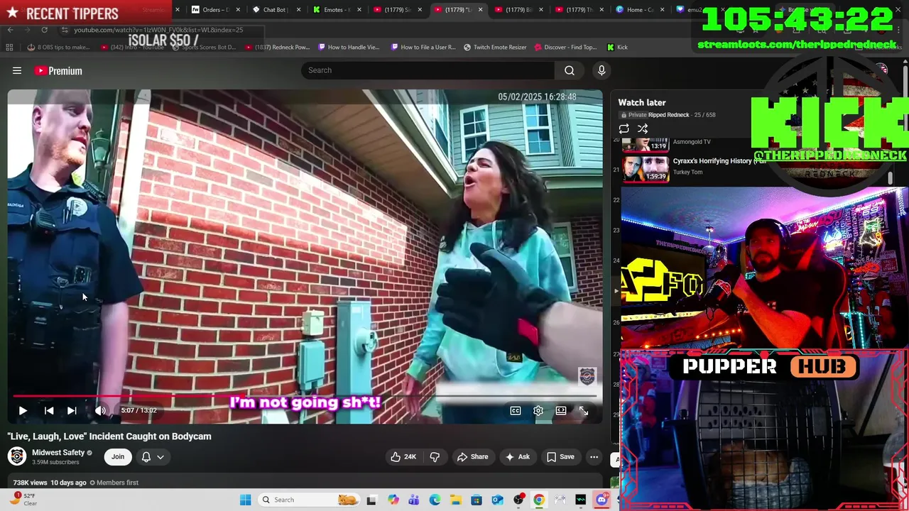Switch the player to theater mode
Screen dimensions: 909x511
[x=561, y=410]
